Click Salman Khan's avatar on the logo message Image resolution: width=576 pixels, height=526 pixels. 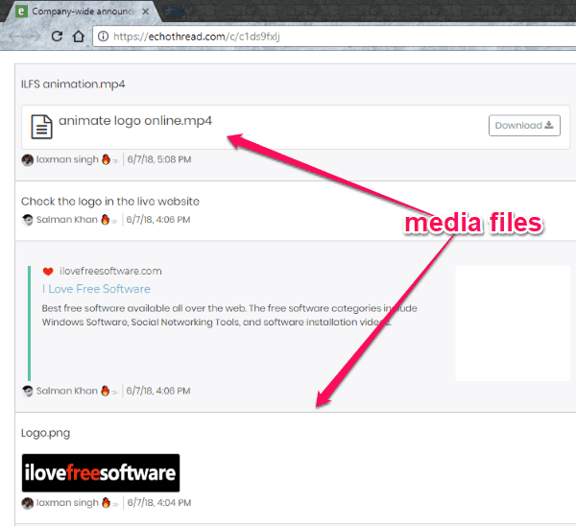tap(28, 219)
